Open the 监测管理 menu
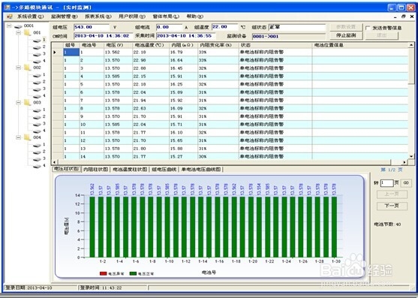Screen dimensions: 418x298 pos(65,17)
